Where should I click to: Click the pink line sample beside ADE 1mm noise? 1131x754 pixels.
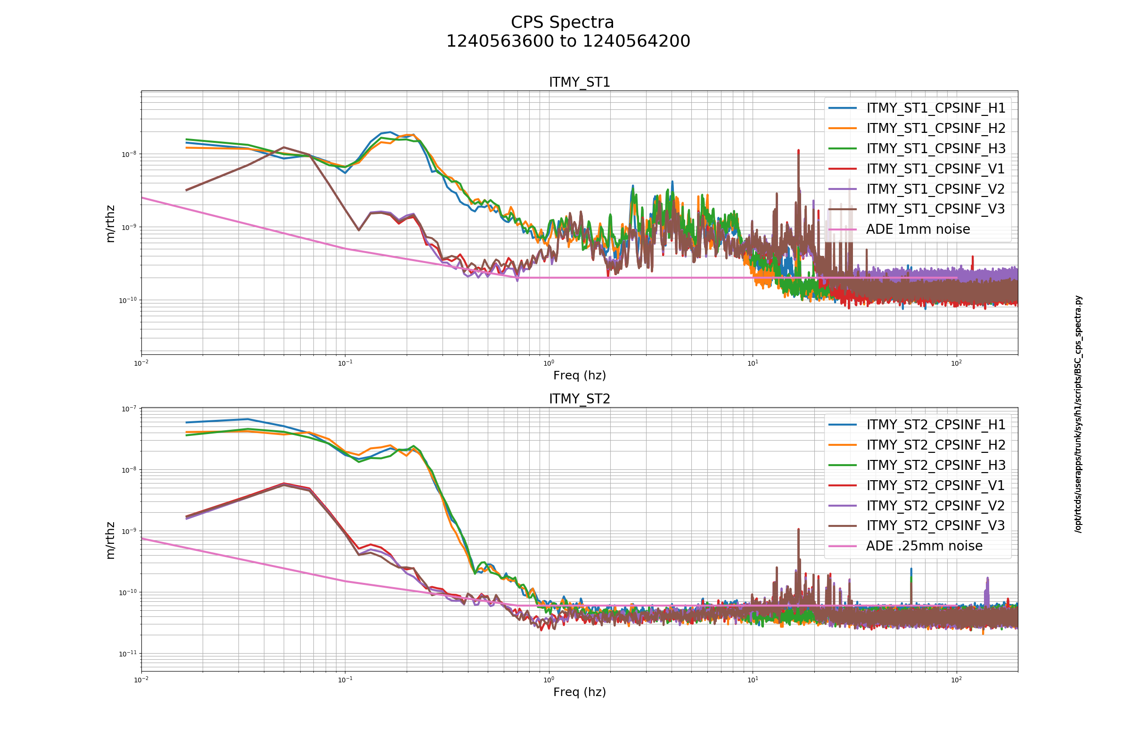tap(843, 229)
